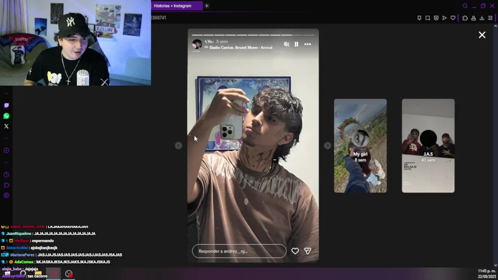Screen dimensions: 498x280
Task: Open History clock icon in sidebar
Action: coord(6,175)
